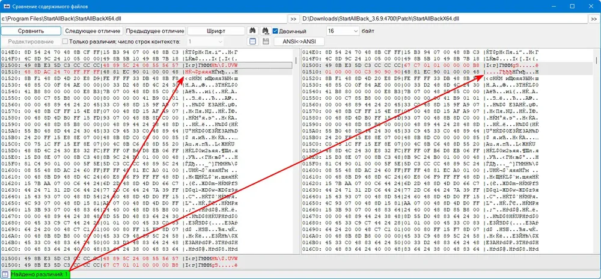Screen dimensions: 601x279
Task: Click the Найдено различий: 1 status text
Action: tap(40, 274)
